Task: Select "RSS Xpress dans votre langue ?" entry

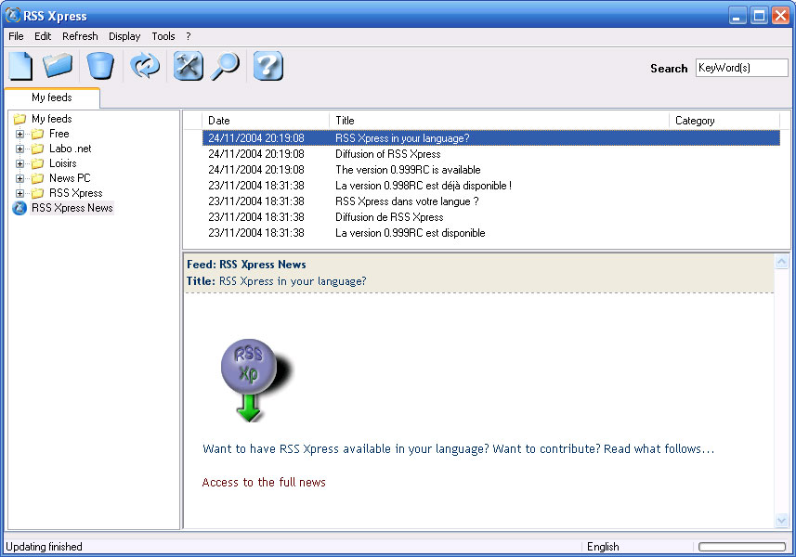Action: click(491, 201)
